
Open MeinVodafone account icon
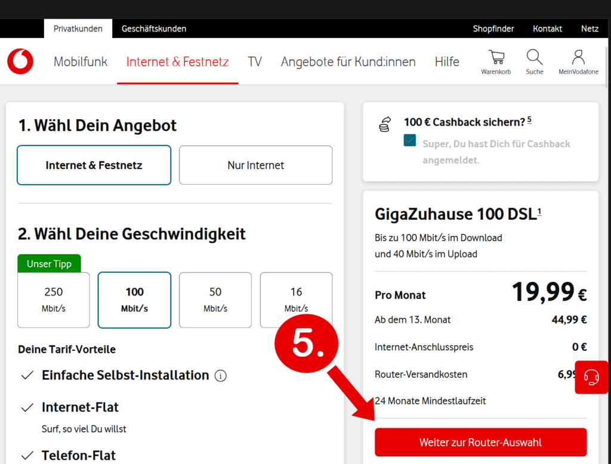tap(578, 58)
